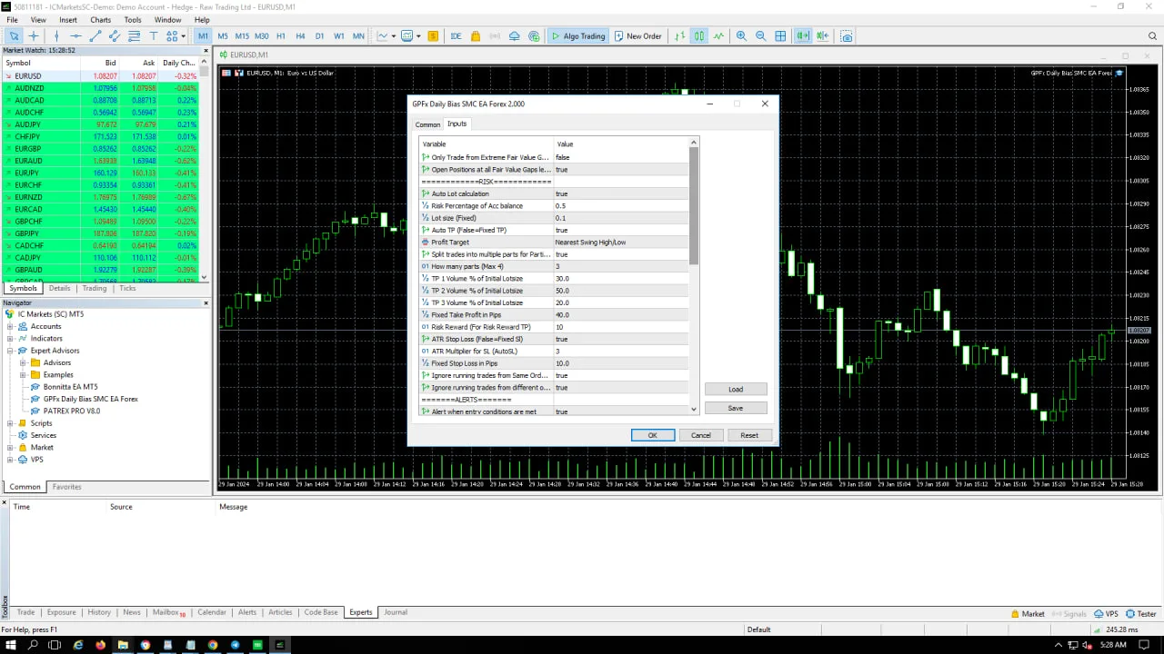Draw a vertical line tool
The height and width of the screenshot is (654, 1164).
56,36
